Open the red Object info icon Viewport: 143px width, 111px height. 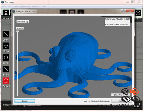[x=6, y=81]
